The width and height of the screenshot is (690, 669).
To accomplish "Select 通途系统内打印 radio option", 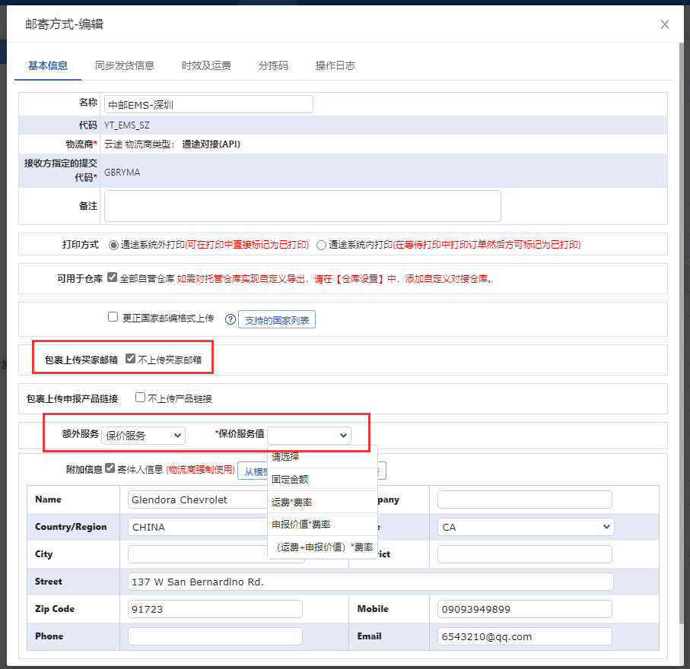I will point(321,245).
